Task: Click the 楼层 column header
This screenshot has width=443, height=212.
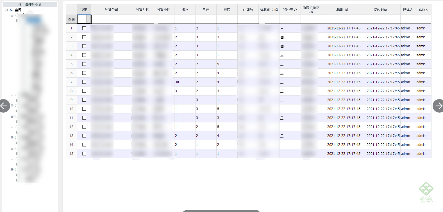Action: click(227, 10)
